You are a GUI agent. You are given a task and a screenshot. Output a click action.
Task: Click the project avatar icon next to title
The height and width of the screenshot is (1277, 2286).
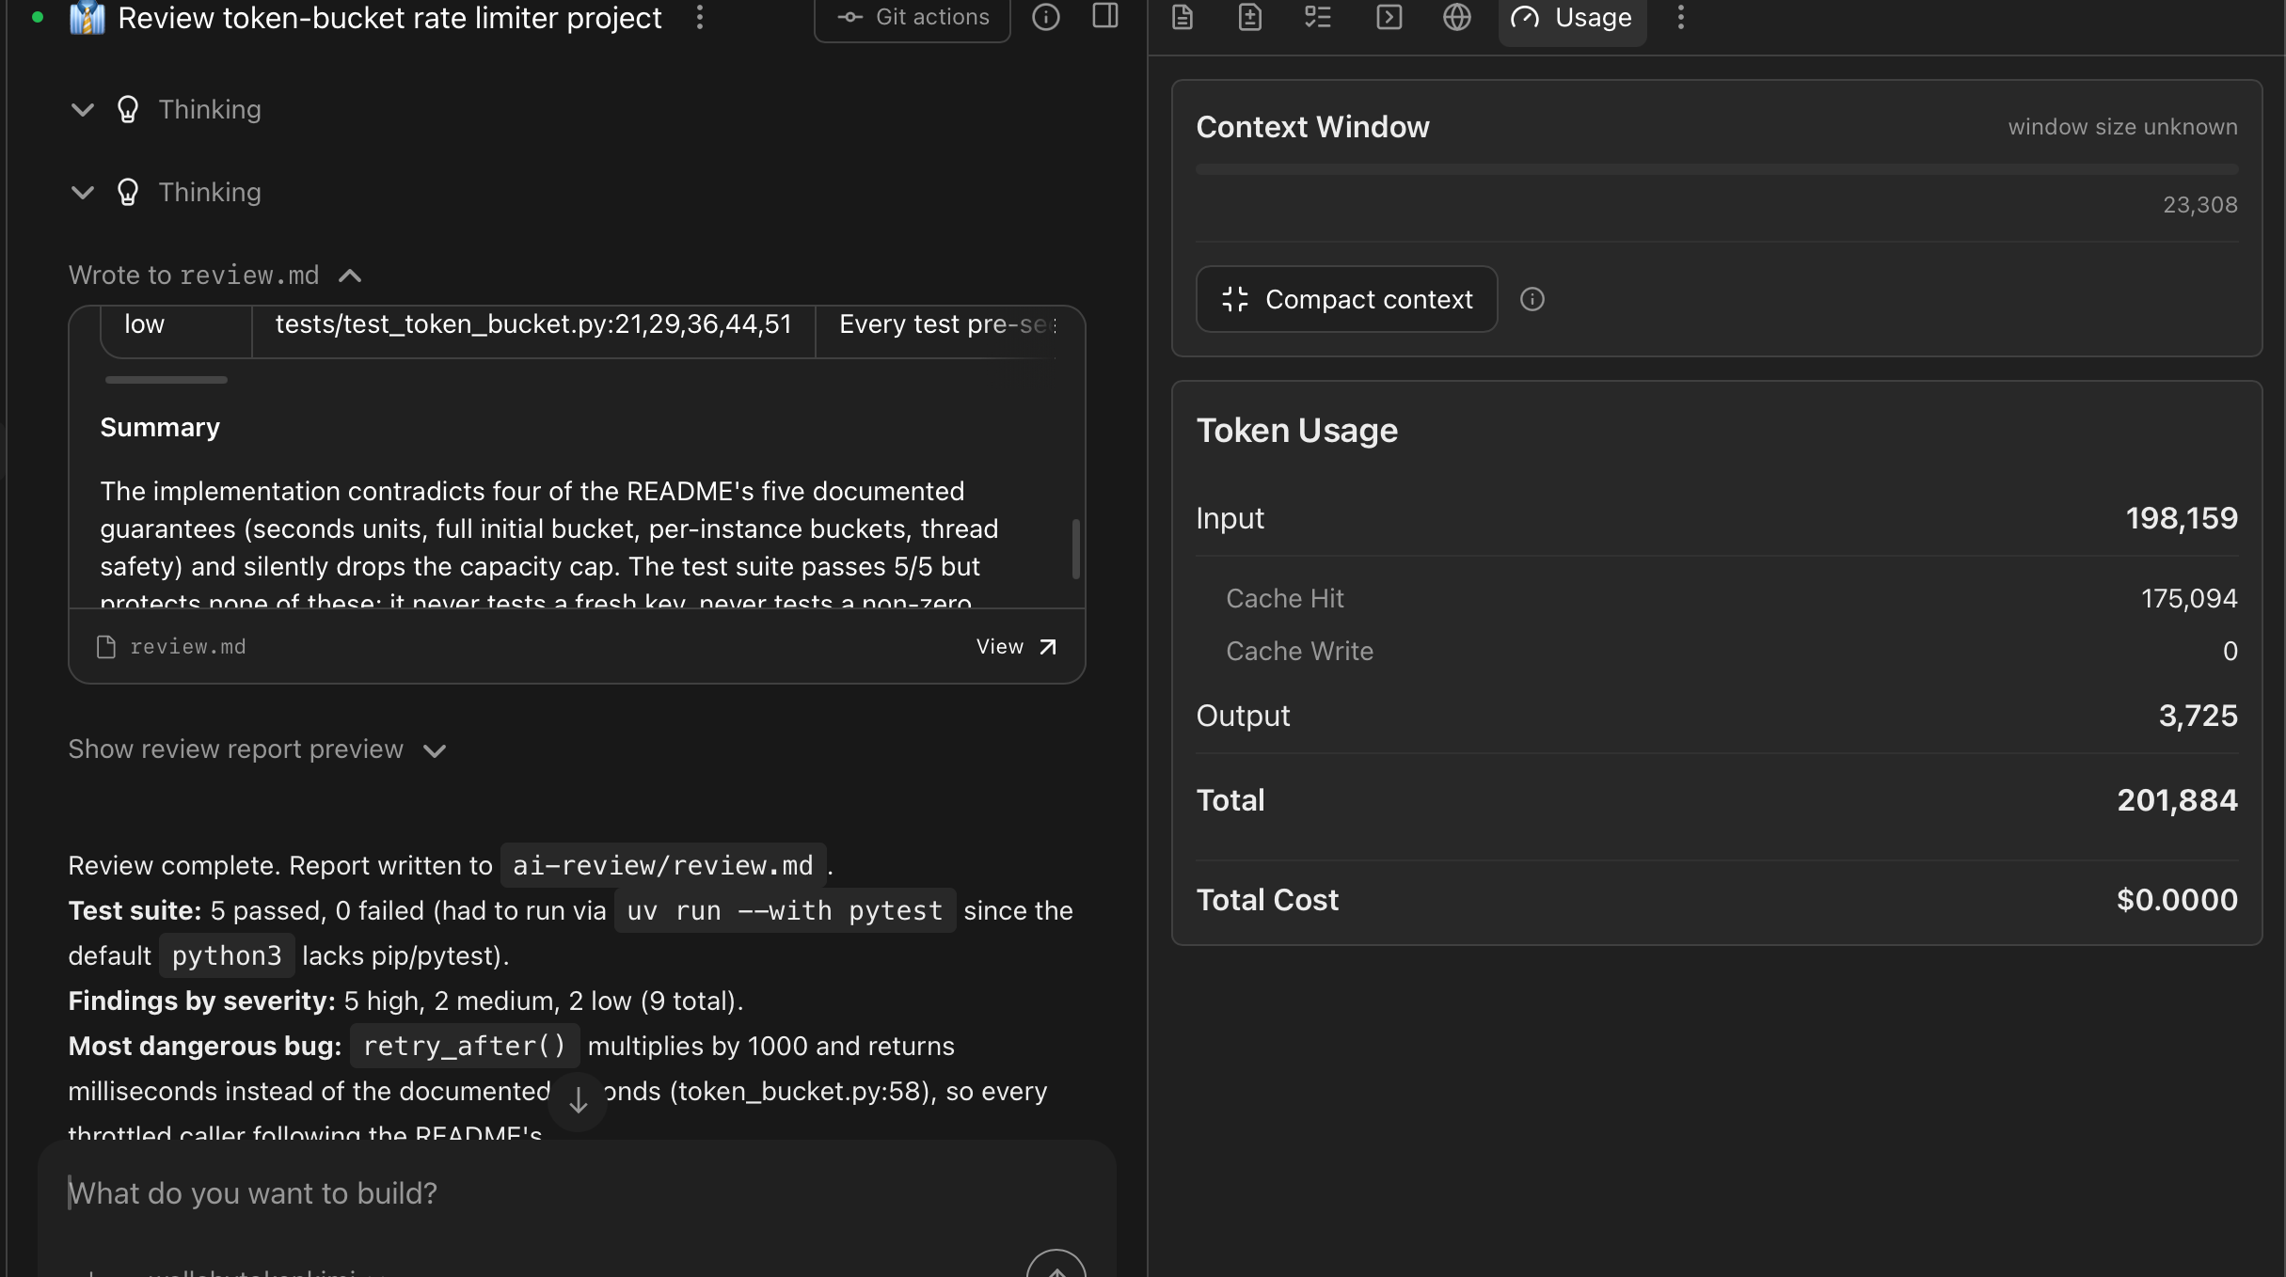[x=87, y=18]
